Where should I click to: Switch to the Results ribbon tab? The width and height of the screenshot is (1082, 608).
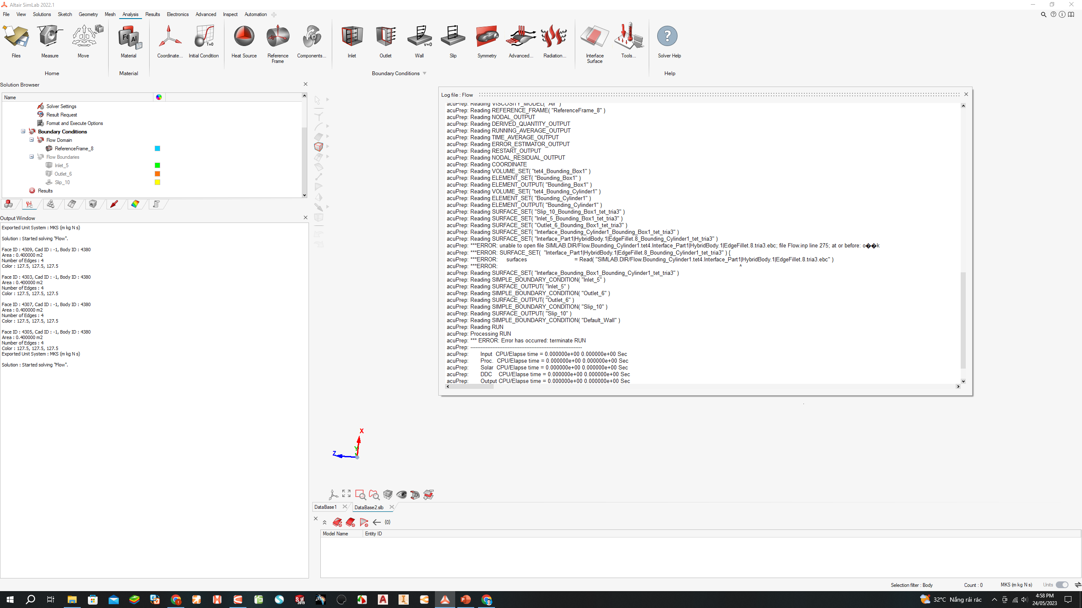153,14
